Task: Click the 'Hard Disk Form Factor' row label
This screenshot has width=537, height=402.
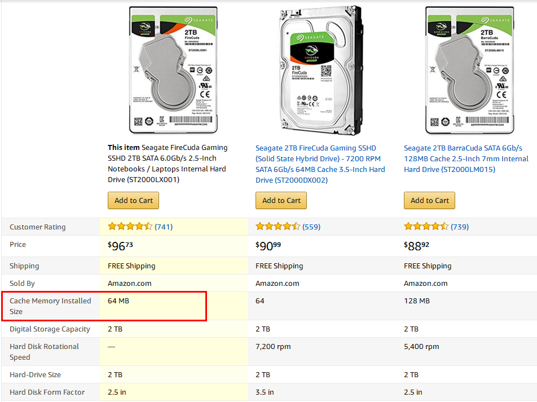Action: tap(47, 392)
